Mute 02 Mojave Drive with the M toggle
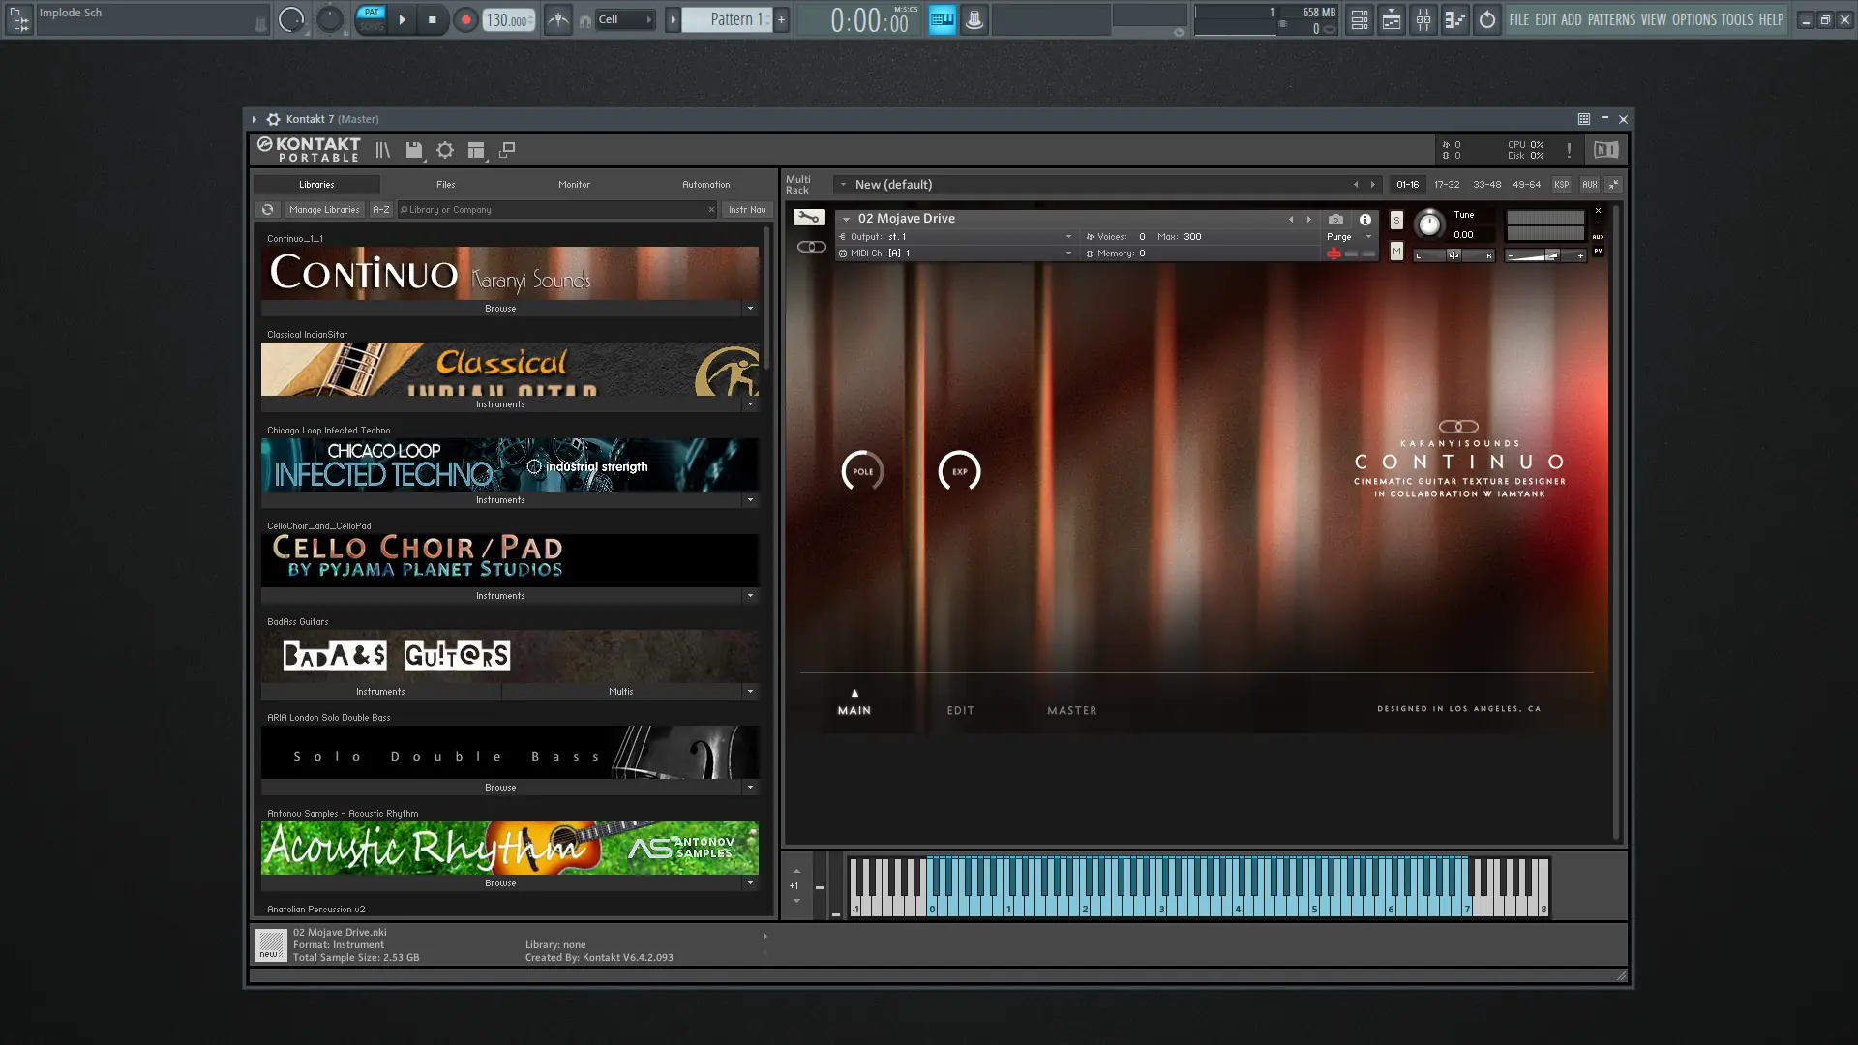1858x1045 pixels. coord(1396,251)
